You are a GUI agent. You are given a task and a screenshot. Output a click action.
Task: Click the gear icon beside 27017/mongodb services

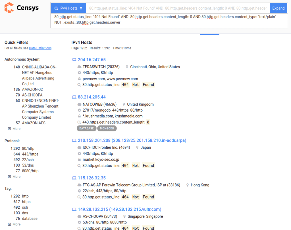coord(79,110)
